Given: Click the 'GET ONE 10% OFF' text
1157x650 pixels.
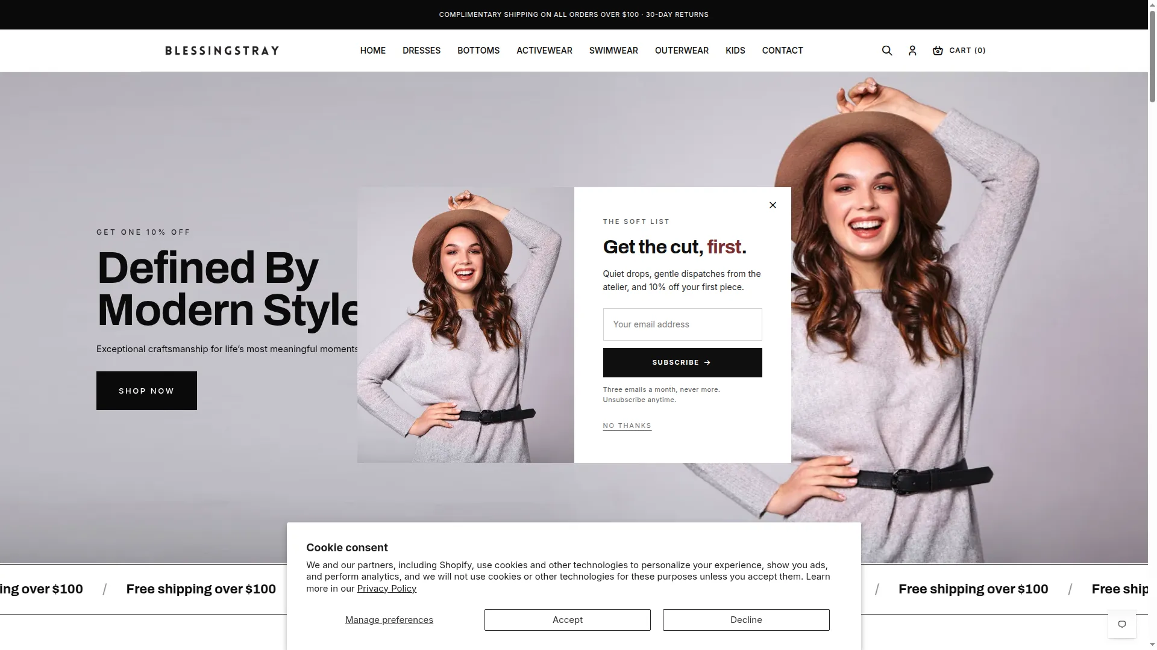Looking at the screenshot, I should [143, 232].
